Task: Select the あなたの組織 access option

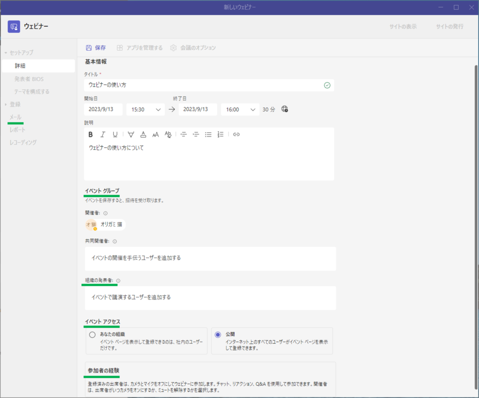Action: point(92,334)
